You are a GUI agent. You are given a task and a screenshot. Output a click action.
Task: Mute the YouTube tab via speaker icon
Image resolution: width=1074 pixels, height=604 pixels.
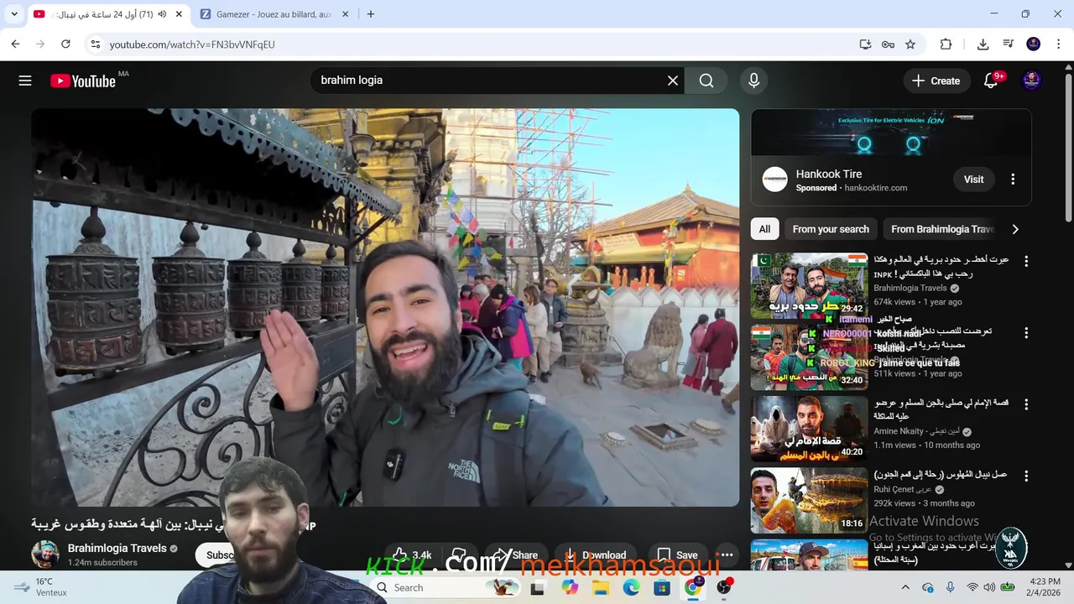pos(162,14)
